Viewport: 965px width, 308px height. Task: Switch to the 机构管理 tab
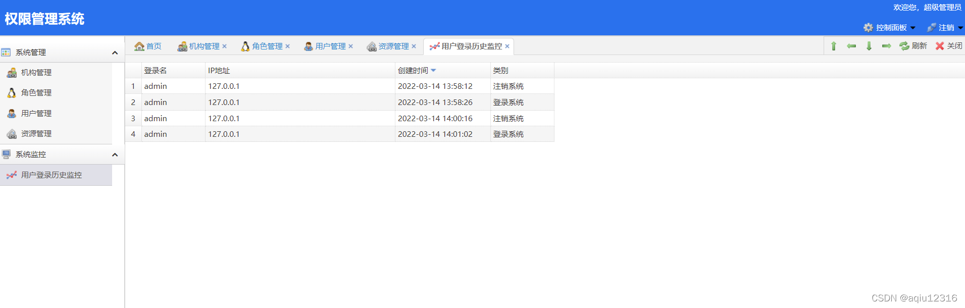click(x=199, y=46)
